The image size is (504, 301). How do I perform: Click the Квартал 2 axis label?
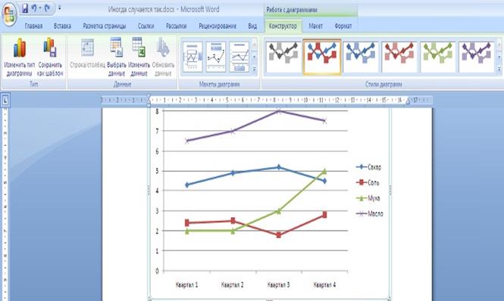[233, 284]
